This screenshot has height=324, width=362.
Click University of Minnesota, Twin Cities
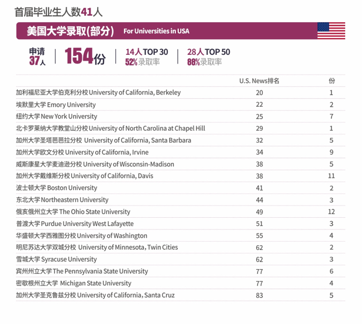[x=128, y=248]
